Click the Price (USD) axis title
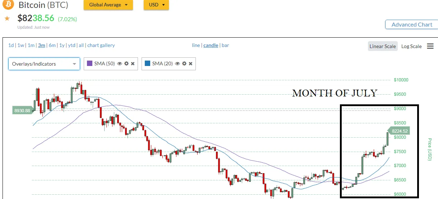 [429, 149]
